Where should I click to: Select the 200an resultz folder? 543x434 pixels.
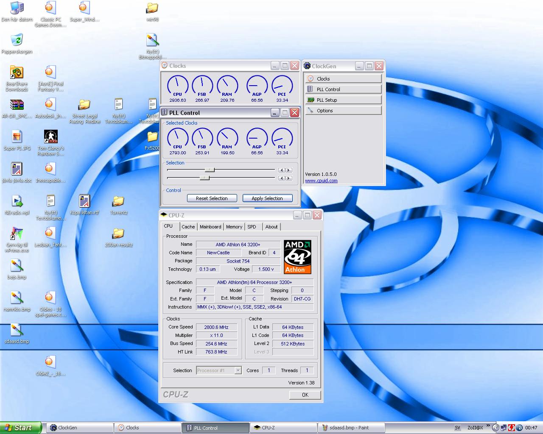(118, 237)
